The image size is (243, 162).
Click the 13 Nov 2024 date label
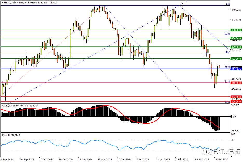coord(85,159)
